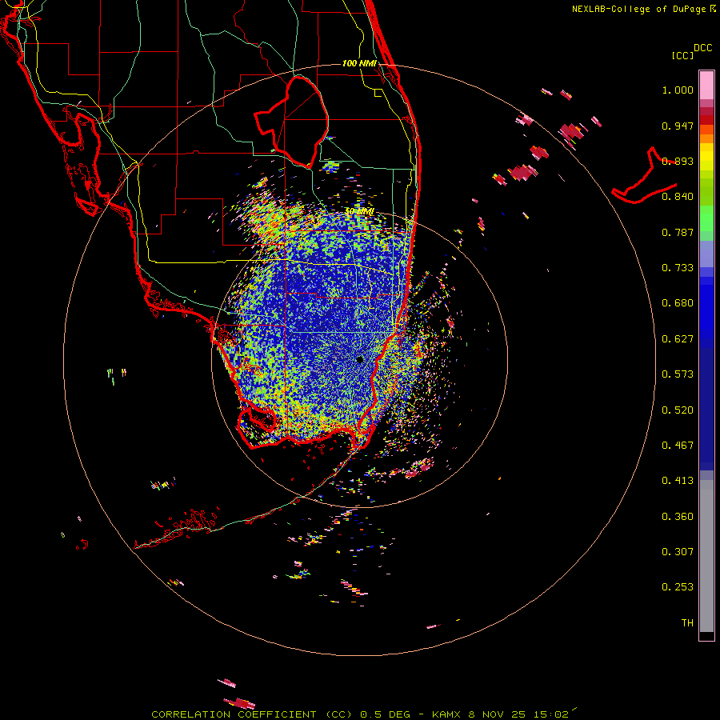
Task: Select the 0.360 scale value
Action: click(x=678, y=517)
